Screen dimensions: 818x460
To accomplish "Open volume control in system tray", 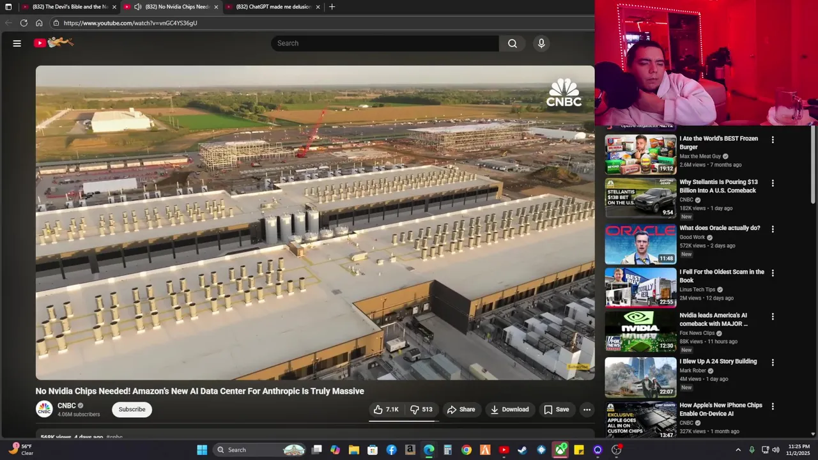I will (x=776, y=450).
